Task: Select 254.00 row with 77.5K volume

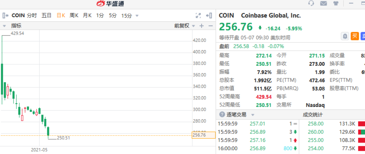Action: [x=332, y=149]
